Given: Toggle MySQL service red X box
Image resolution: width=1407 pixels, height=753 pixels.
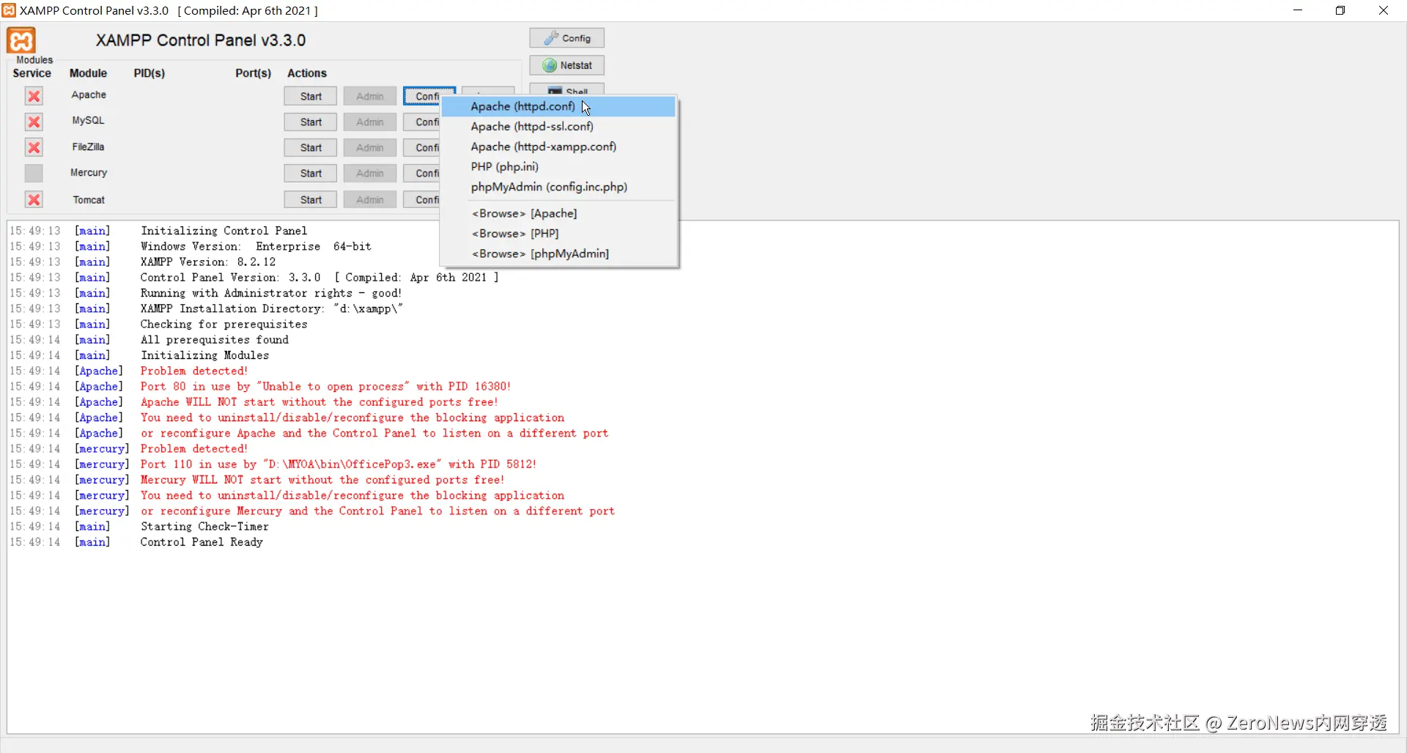Looking at the screenshot, I should coord(34,122).
